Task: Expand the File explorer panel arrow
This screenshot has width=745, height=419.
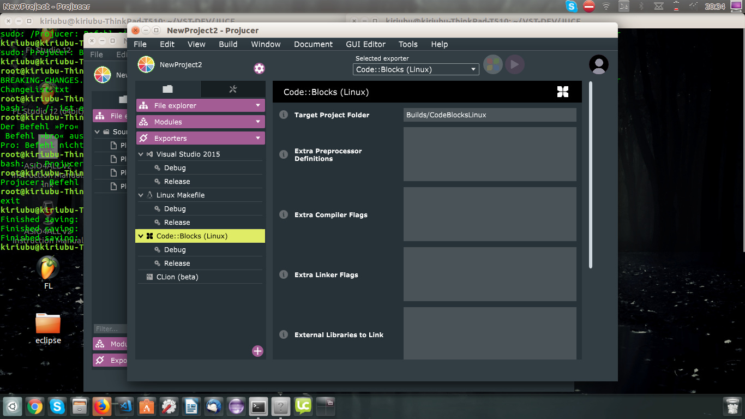Action: point(258,105)
